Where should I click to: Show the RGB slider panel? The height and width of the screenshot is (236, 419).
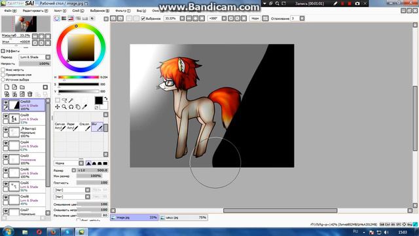(x=64, y=18)
